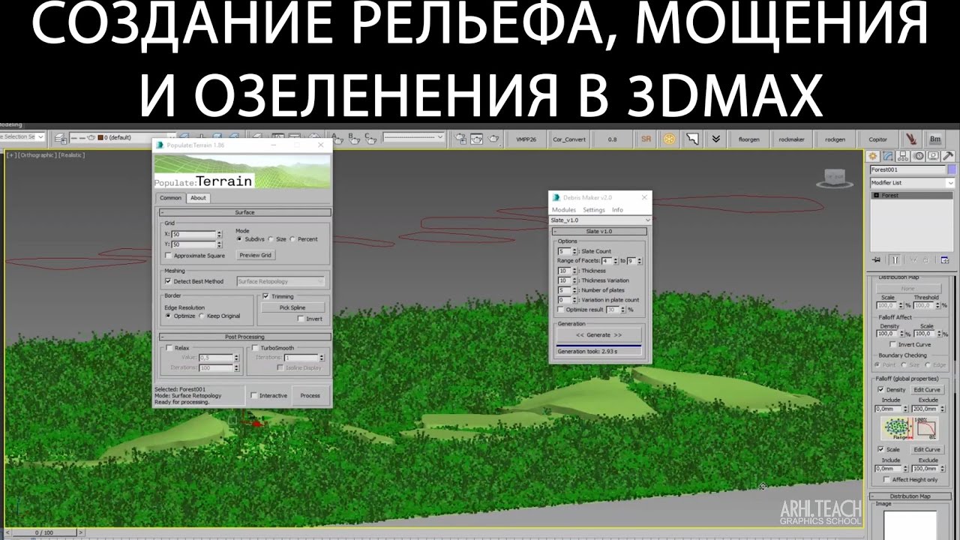Click the floorgen toolbar button

(x=748, y=139)
